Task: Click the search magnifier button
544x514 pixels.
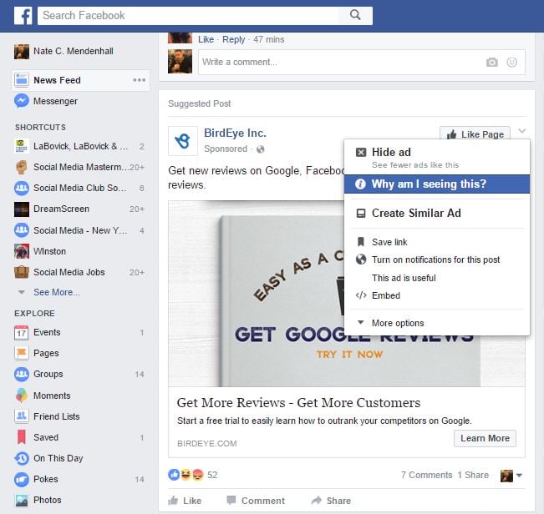Action: [x=355, y=15]
